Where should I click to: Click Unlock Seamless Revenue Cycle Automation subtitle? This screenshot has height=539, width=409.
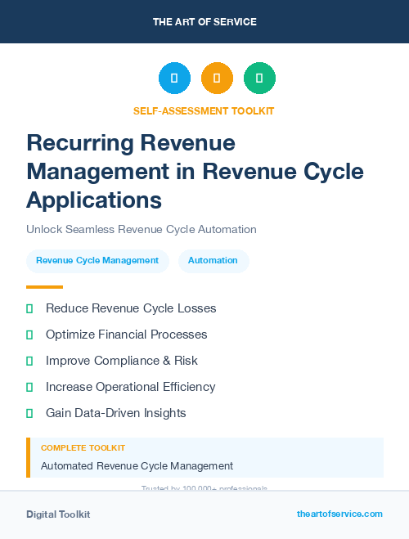coord(142,229)
